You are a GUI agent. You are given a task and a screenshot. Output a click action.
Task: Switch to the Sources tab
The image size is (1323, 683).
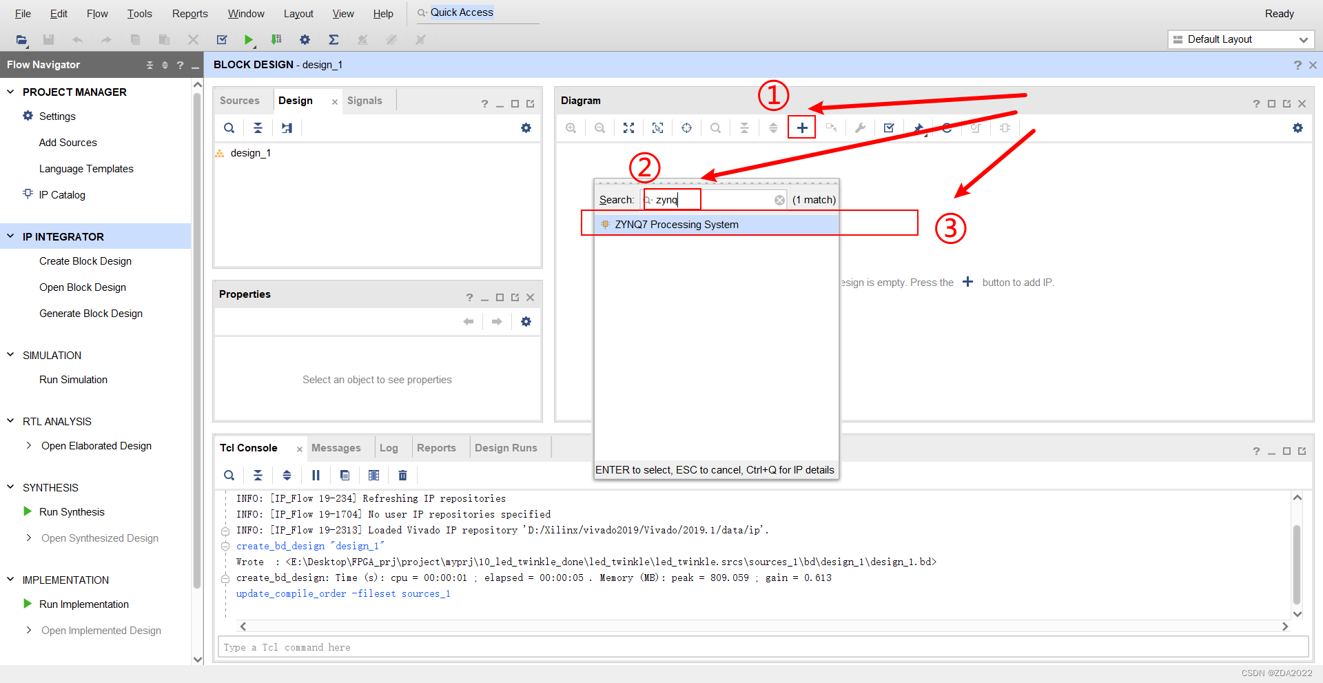(240, 101)
